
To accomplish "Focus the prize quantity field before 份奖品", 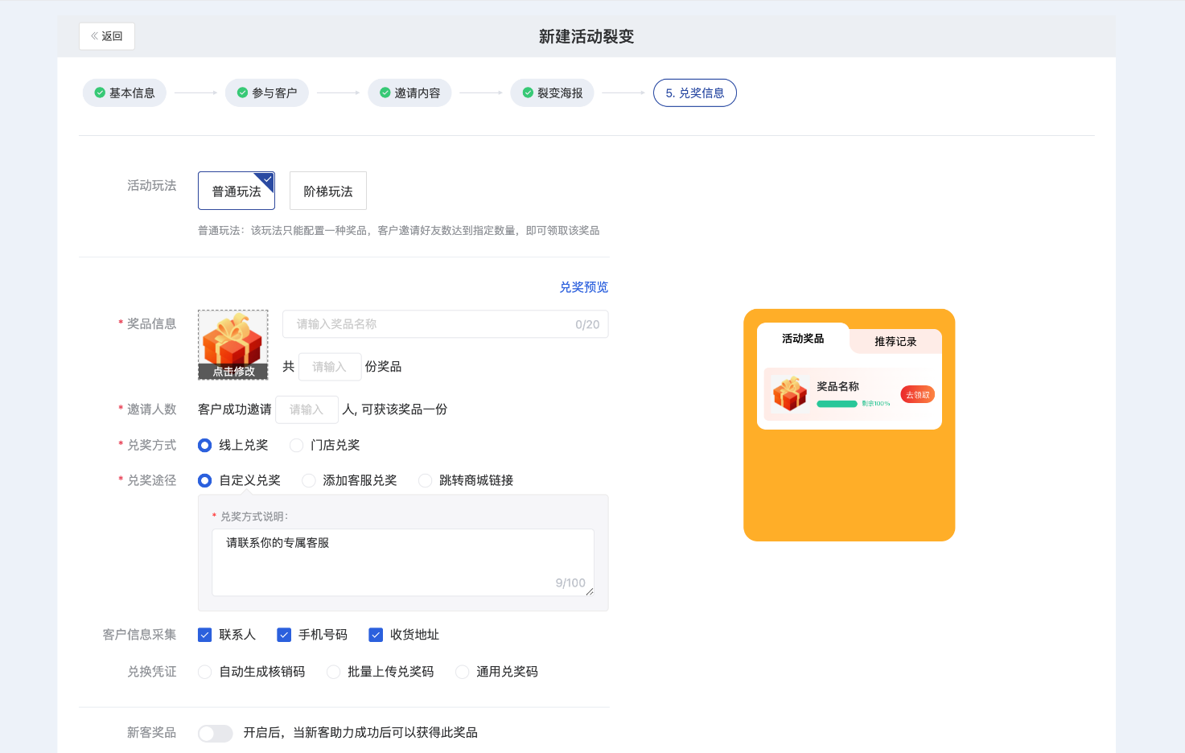I will (330, 367).
